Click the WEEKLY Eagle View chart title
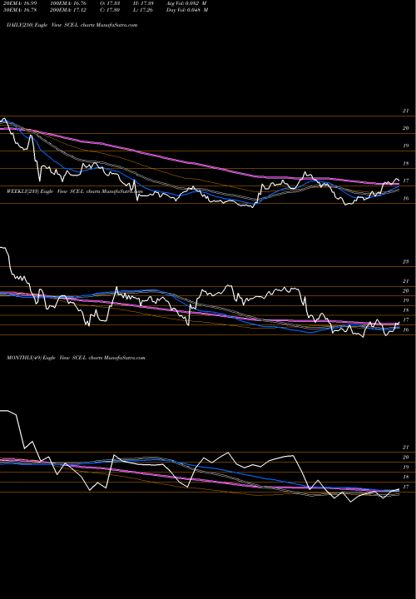Image resolution: width=416 pixels, height=599 pixels. click(x=75, y=191)
